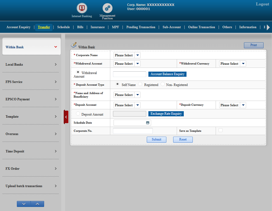Click the Submit button

tap(157, 139)
